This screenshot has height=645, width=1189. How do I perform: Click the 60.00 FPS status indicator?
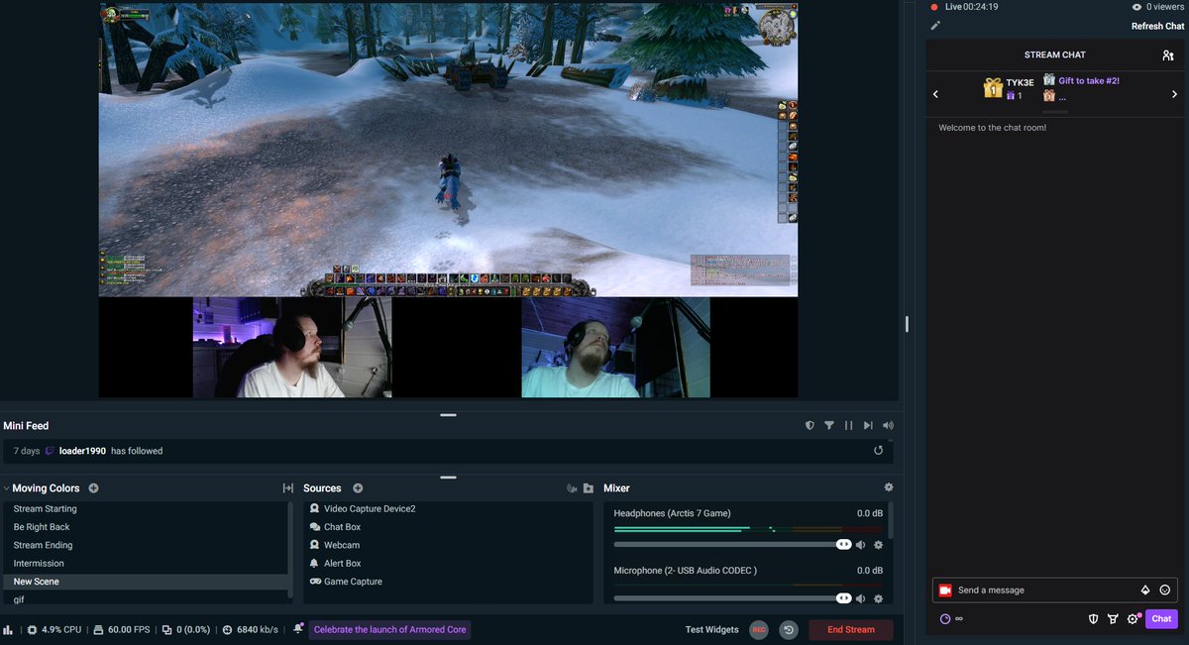[x=122, y=629]
